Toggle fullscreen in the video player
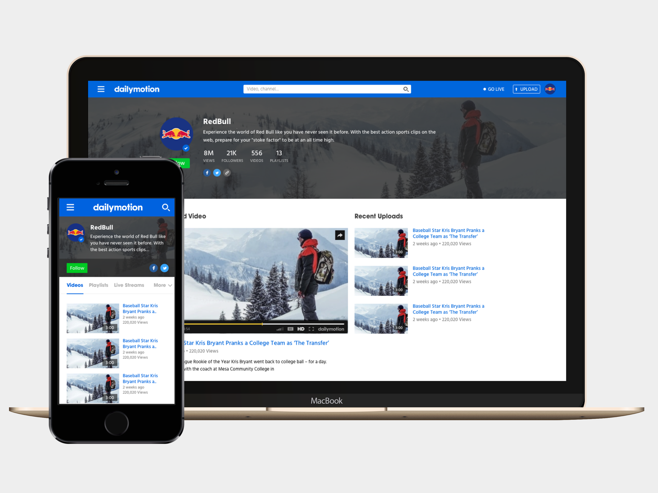658x493 pixels. pos(311,329)
